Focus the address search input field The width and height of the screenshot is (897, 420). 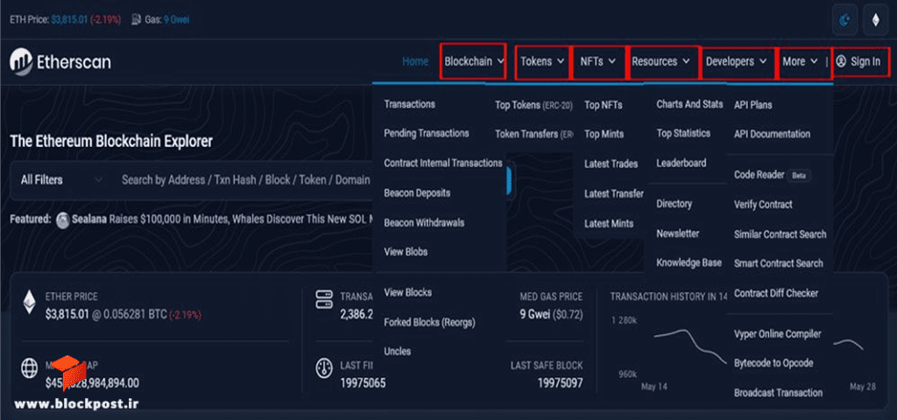tap(246, 180)
